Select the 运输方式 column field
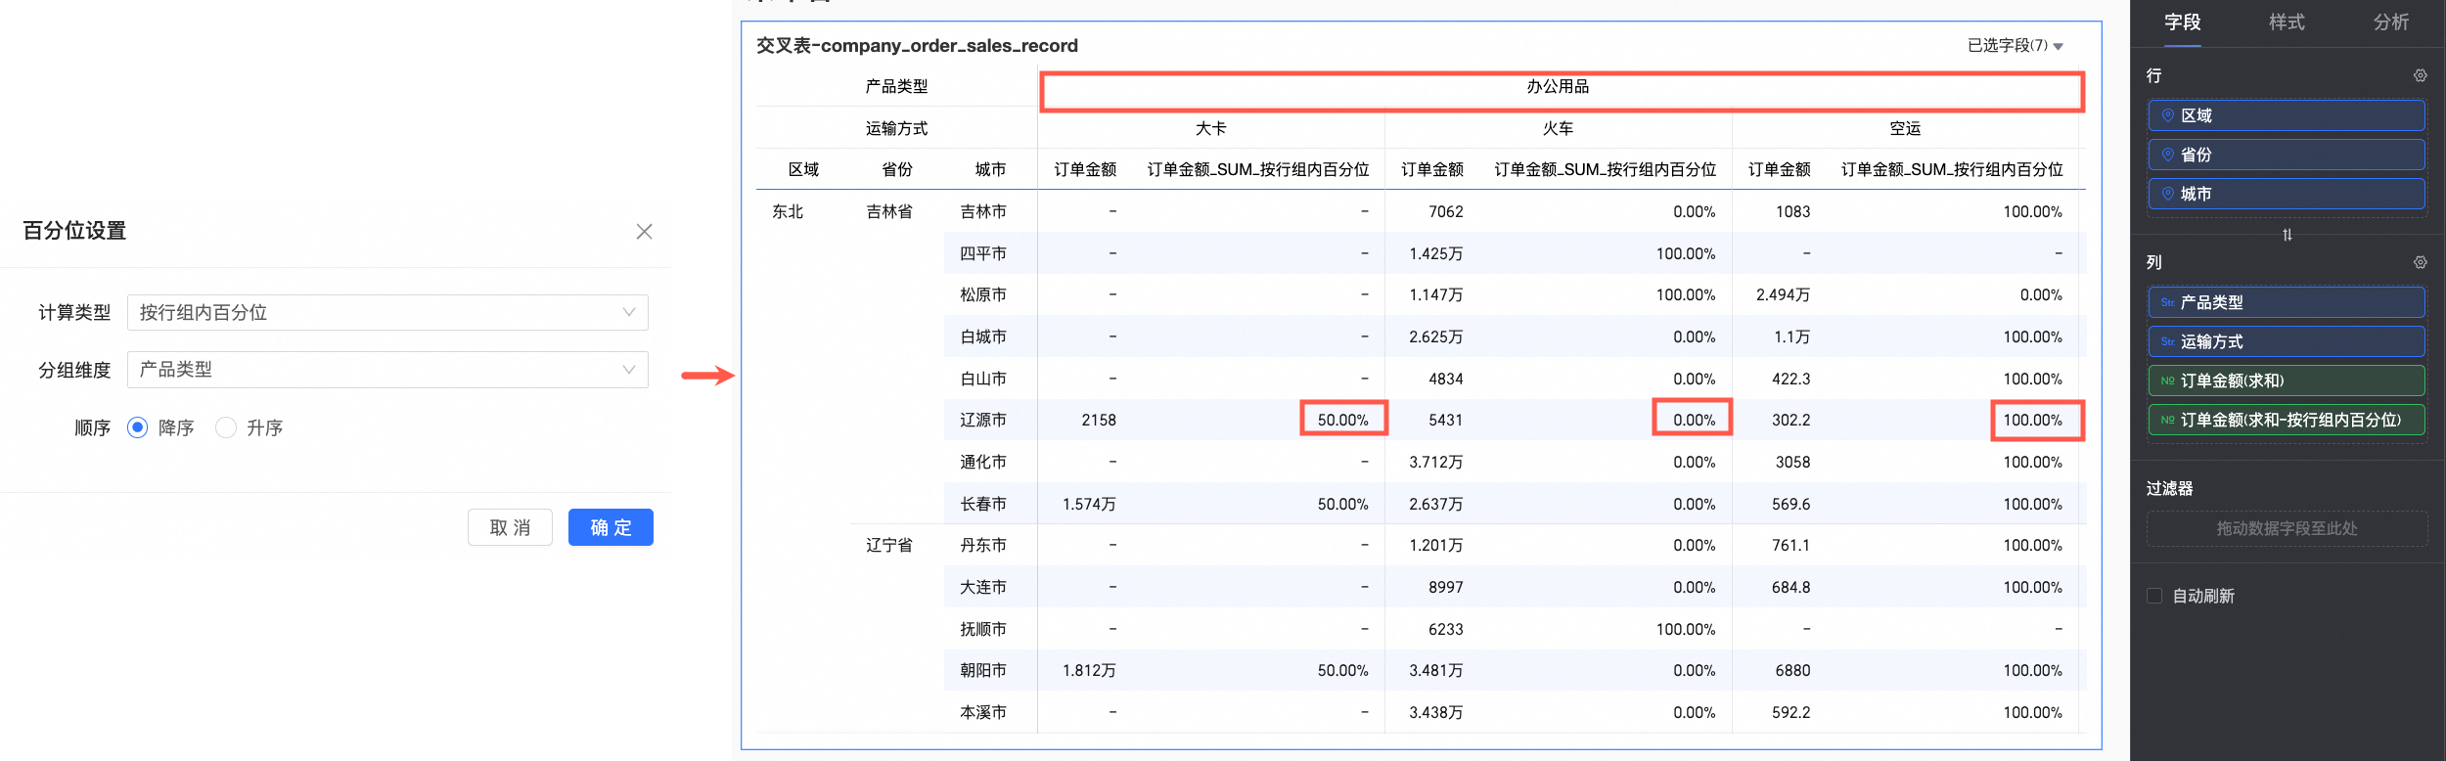Viewport: 2446px width, 761px height. (x=2287, y=341)
